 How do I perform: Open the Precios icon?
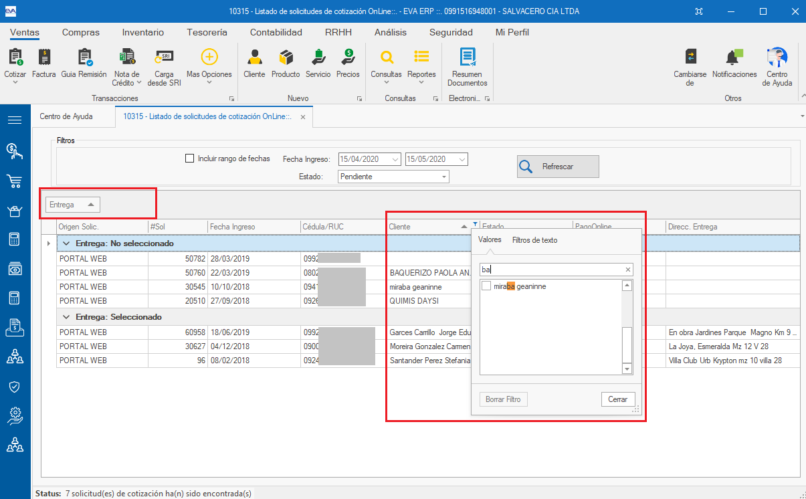tap(348, 64)
